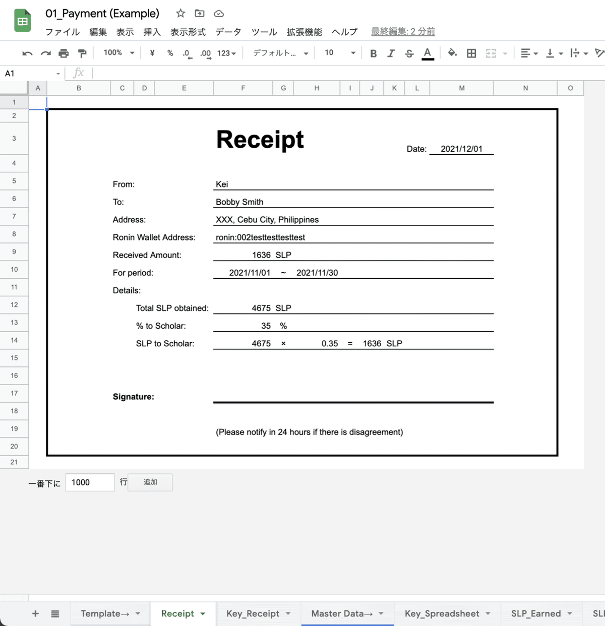Add a new sheet with plus icon

click(x=35, y=613)
